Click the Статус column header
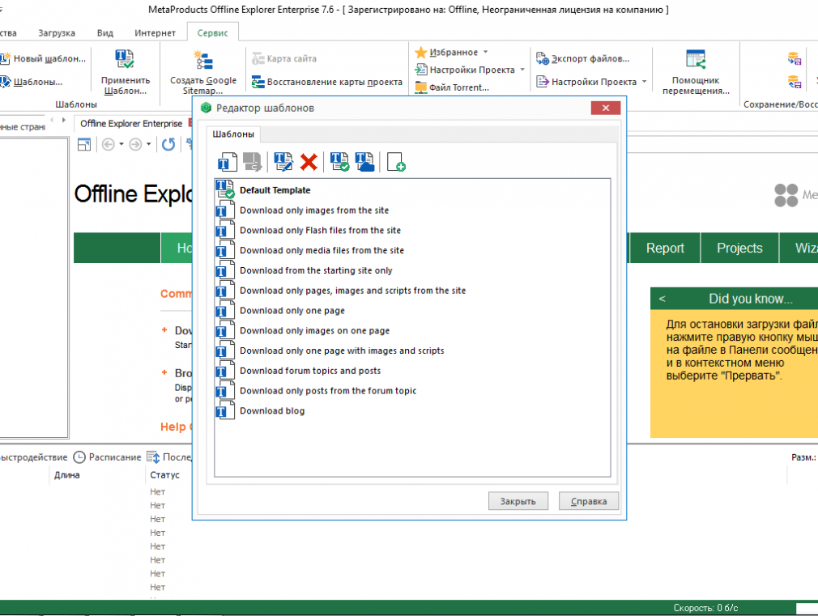Image resolution: width=818 pixels, height=616 pixels. tap(165, 475)
